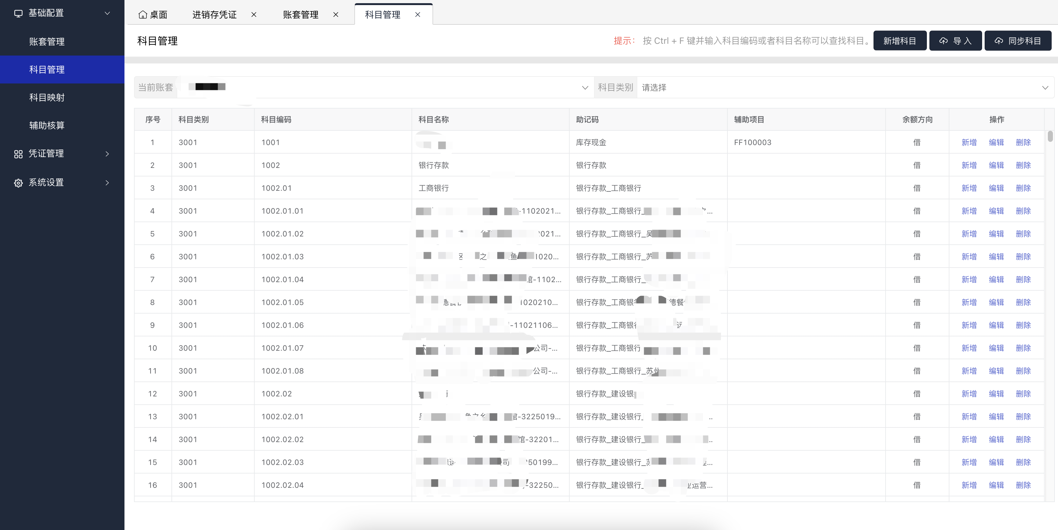Click the monitor icon beside 基础配置
Viewport: 1058px width, 530px height.
18,13
